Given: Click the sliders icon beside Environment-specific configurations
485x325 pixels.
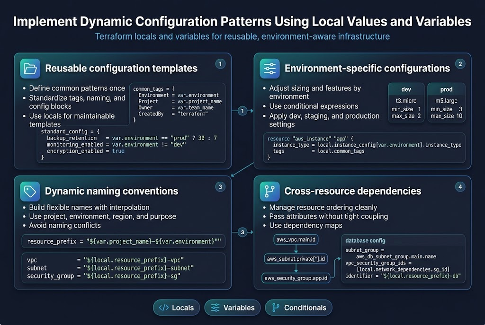Looking at the screenshot, I should click(x=269, y=68).
